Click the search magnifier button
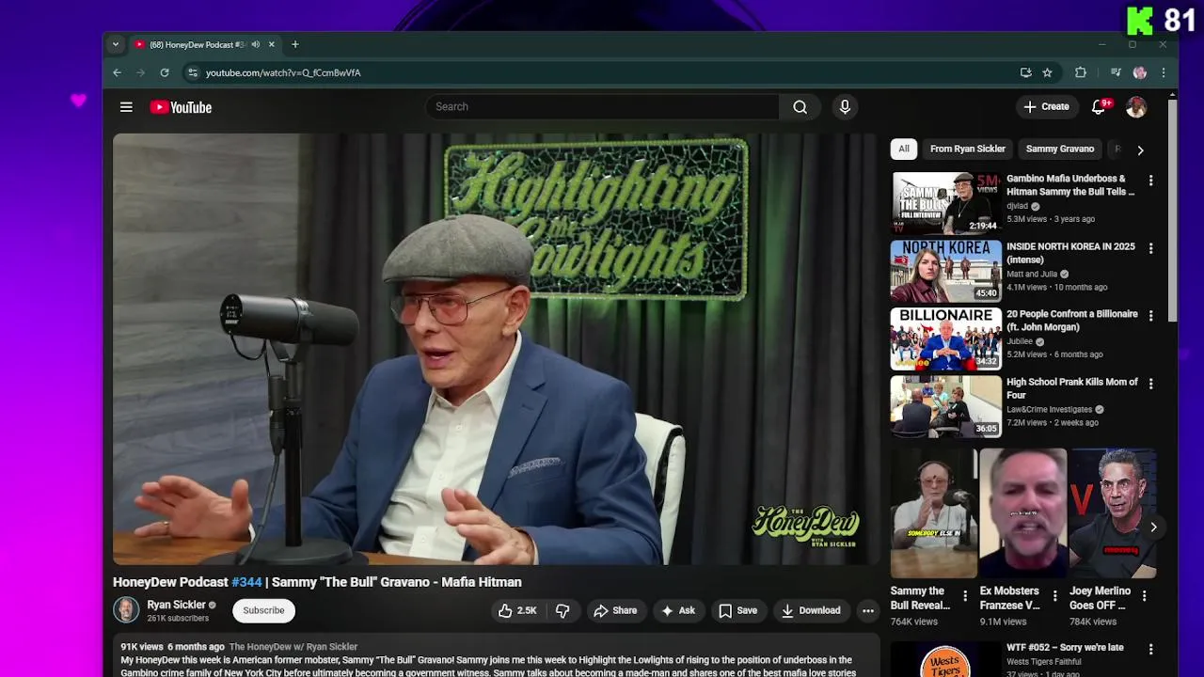The image size is (1204, 677). pos(800,107)
